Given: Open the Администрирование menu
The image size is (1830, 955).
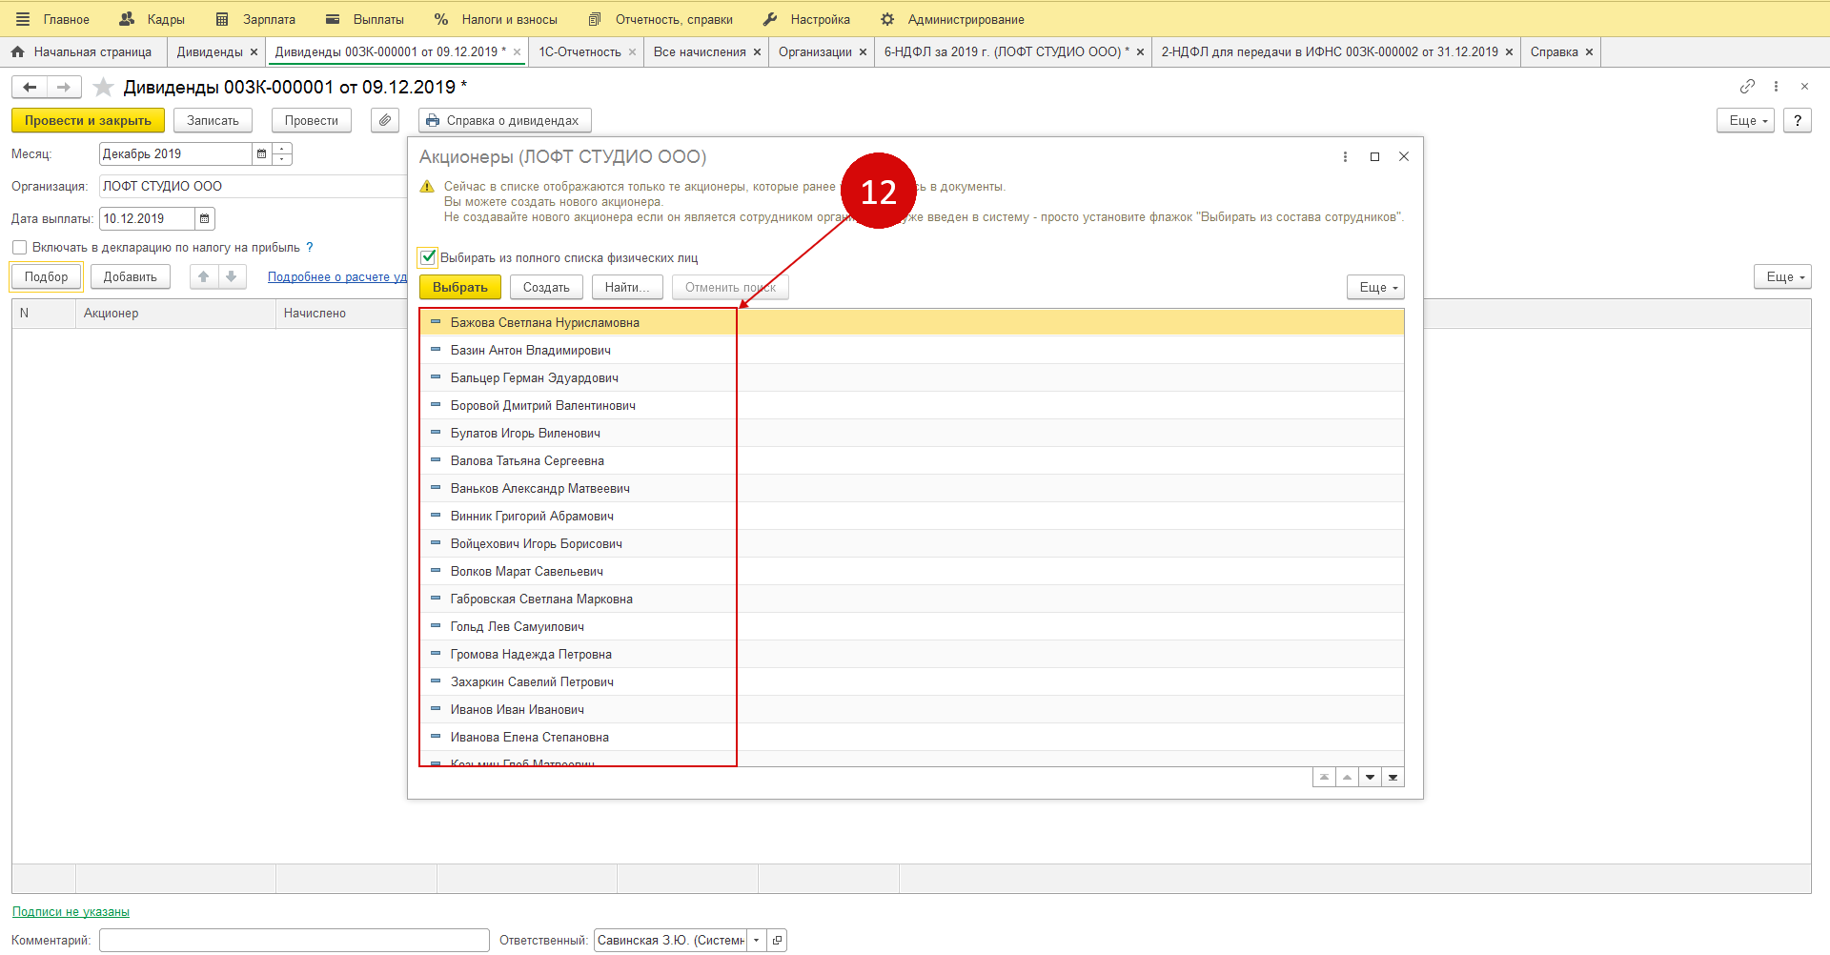Looking at the screenshot, I should click(952, 19).
